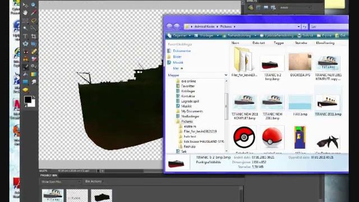Select the Rectangle shape tool

(x=25, y=82)
